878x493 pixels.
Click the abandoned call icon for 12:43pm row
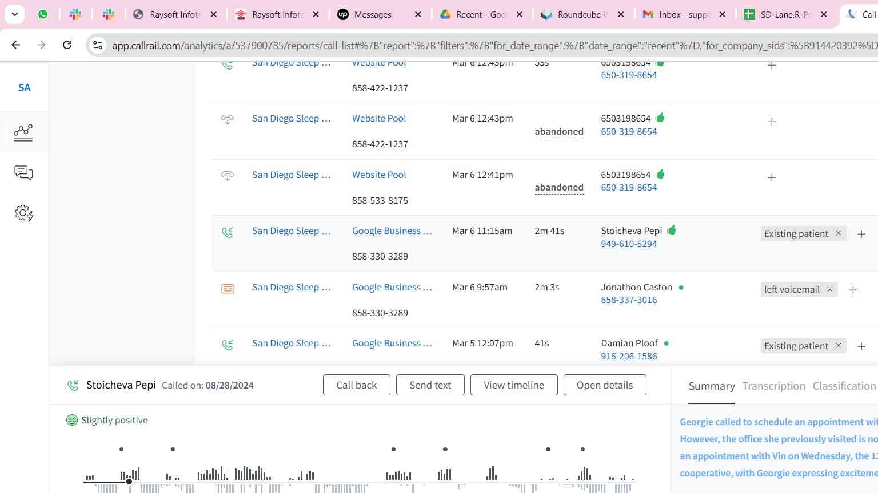click(228, 119)
